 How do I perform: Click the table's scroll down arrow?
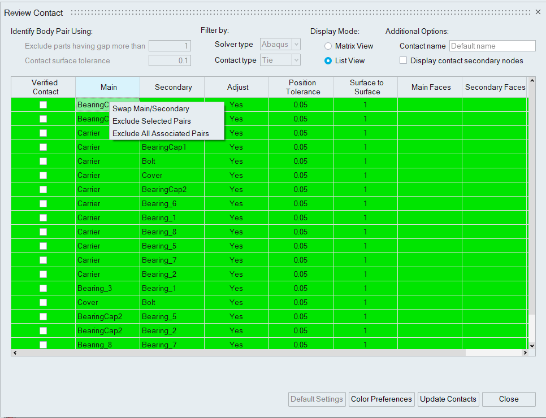(x=531, y=345)
